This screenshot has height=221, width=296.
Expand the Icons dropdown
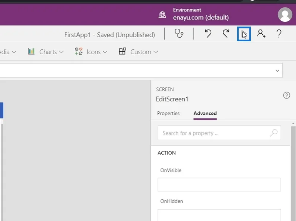(105, 52)
